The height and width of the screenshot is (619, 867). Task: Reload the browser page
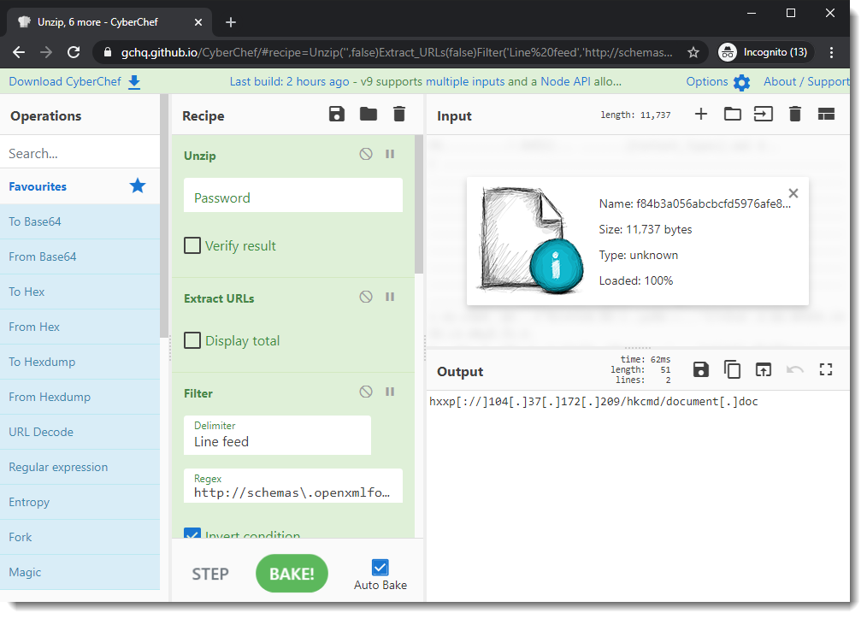point(74,52)
